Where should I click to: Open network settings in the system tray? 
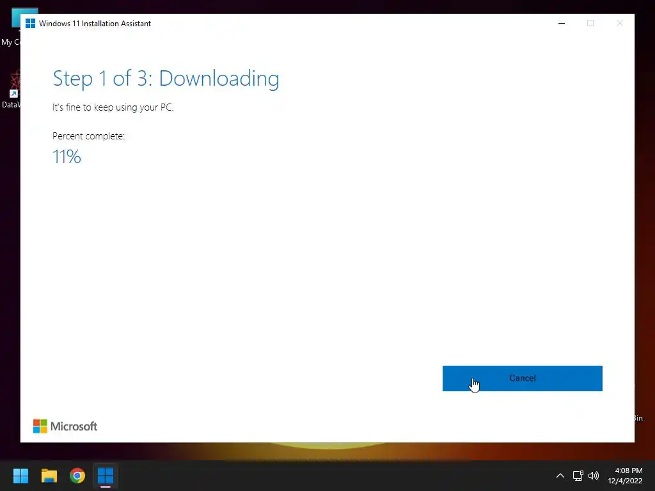(x=578, y=476)
